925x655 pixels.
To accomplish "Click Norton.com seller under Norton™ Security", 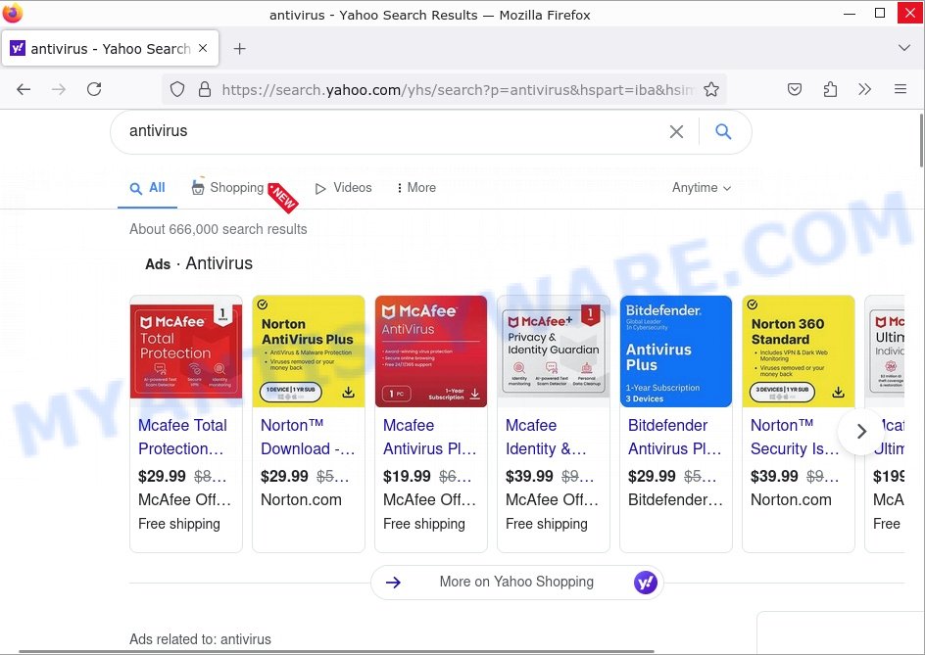I will (x=791, y=500).
